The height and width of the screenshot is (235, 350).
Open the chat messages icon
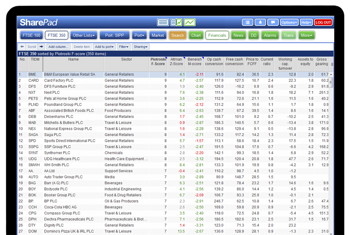[273, 22]
